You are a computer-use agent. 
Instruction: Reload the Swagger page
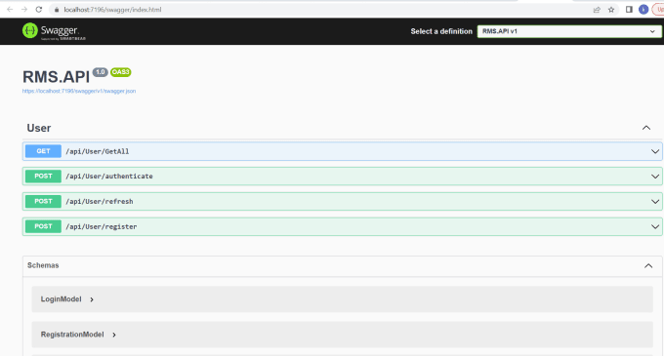[38, 10]
